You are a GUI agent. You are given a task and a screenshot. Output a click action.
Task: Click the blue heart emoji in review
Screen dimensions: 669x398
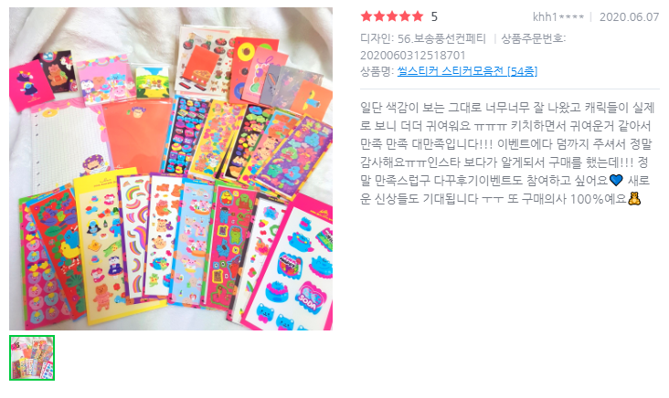click(616, 180)
